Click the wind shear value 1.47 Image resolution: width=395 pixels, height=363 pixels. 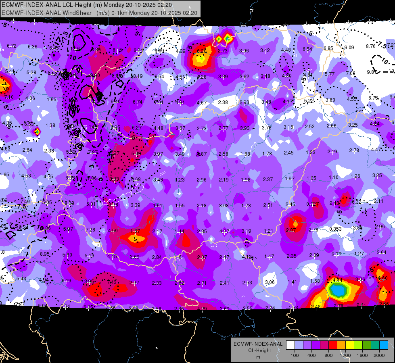coord(269,256)
